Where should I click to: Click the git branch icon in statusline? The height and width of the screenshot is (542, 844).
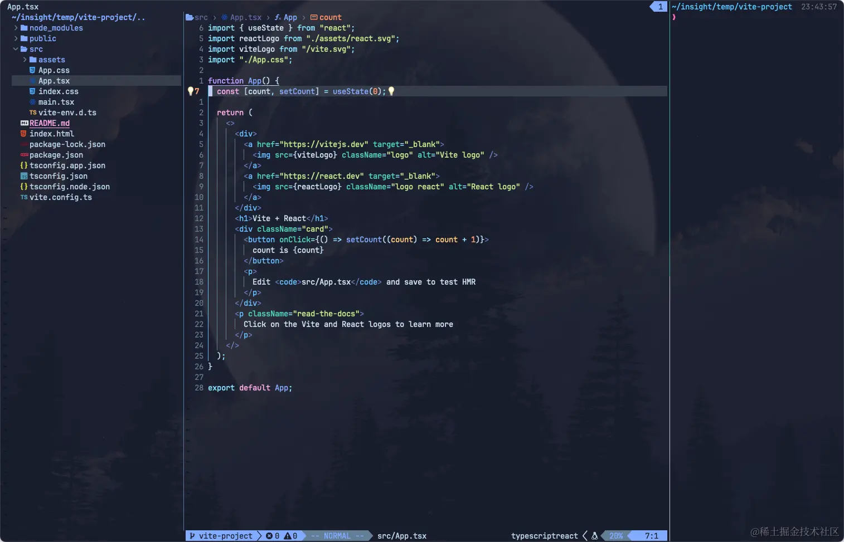tap(192, 536)
